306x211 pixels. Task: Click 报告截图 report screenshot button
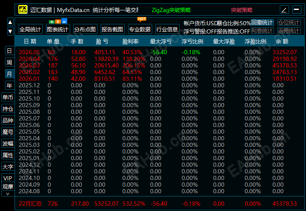click(x=113, y=29)
